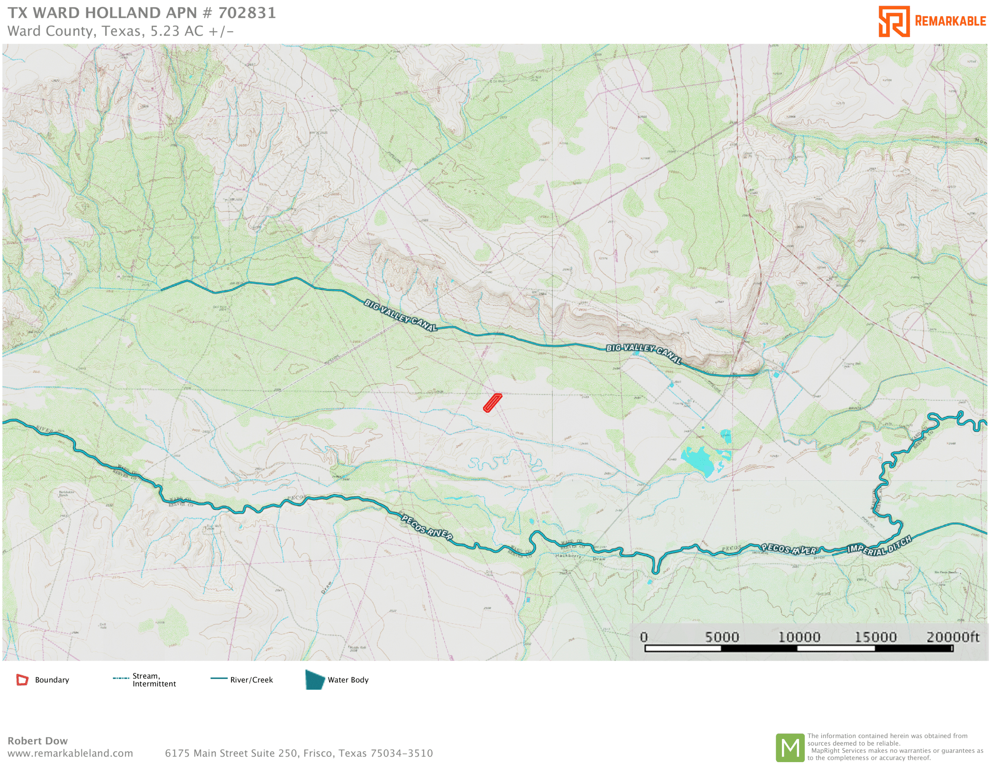Click the red Boundary legend icon
This screenshot has width=991, height=766.
[x=22, y=679]
